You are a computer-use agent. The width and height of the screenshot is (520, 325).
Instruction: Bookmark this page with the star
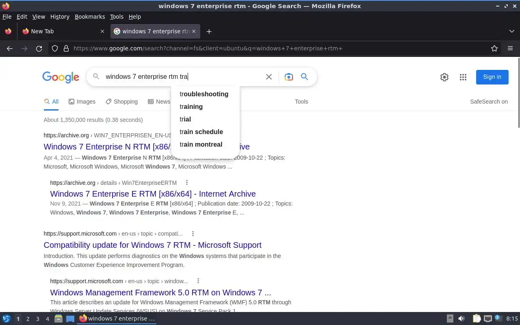(494, 48)
